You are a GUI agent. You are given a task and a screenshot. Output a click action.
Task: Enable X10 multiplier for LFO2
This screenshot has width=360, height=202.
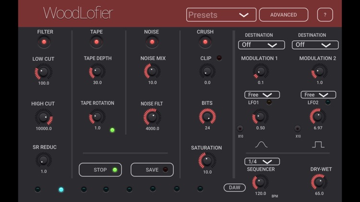click(298, 128)
